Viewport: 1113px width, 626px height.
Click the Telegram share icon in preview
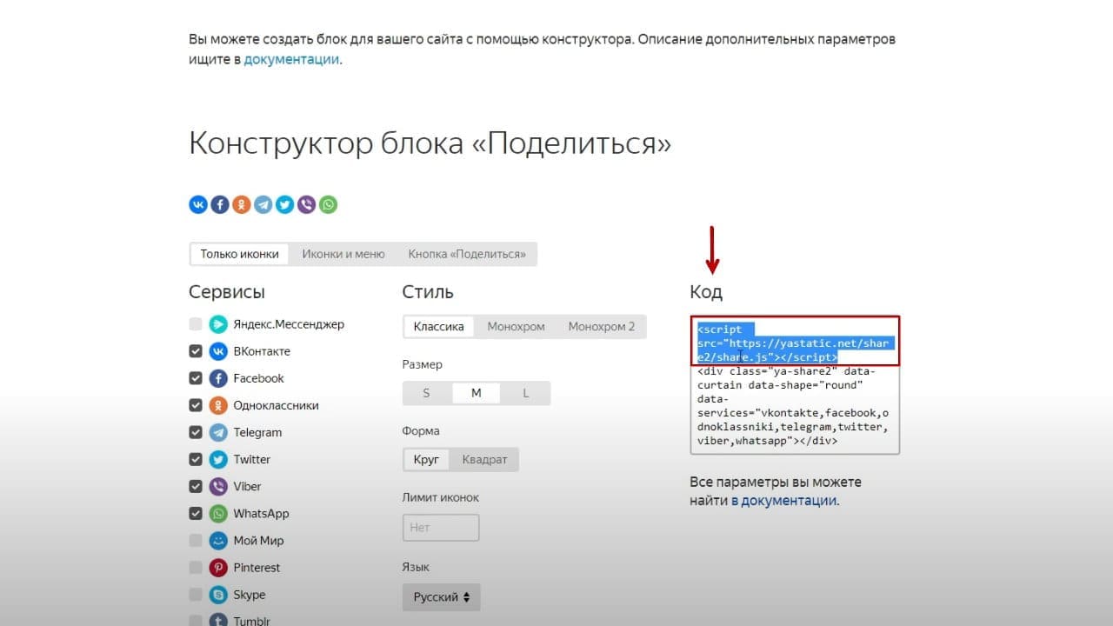(263, 204)
